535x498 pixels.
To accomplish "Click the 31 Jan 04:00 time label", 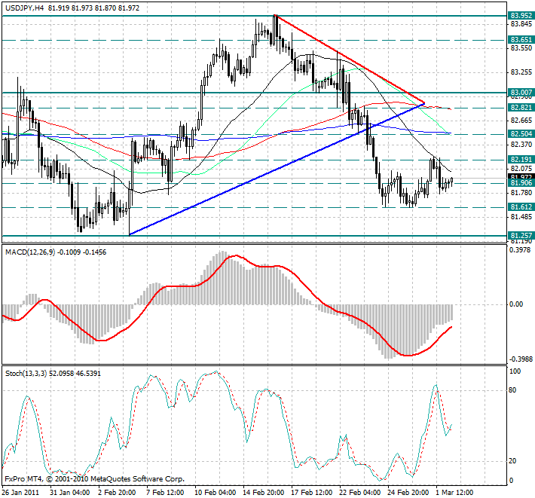I will point(69,493).
